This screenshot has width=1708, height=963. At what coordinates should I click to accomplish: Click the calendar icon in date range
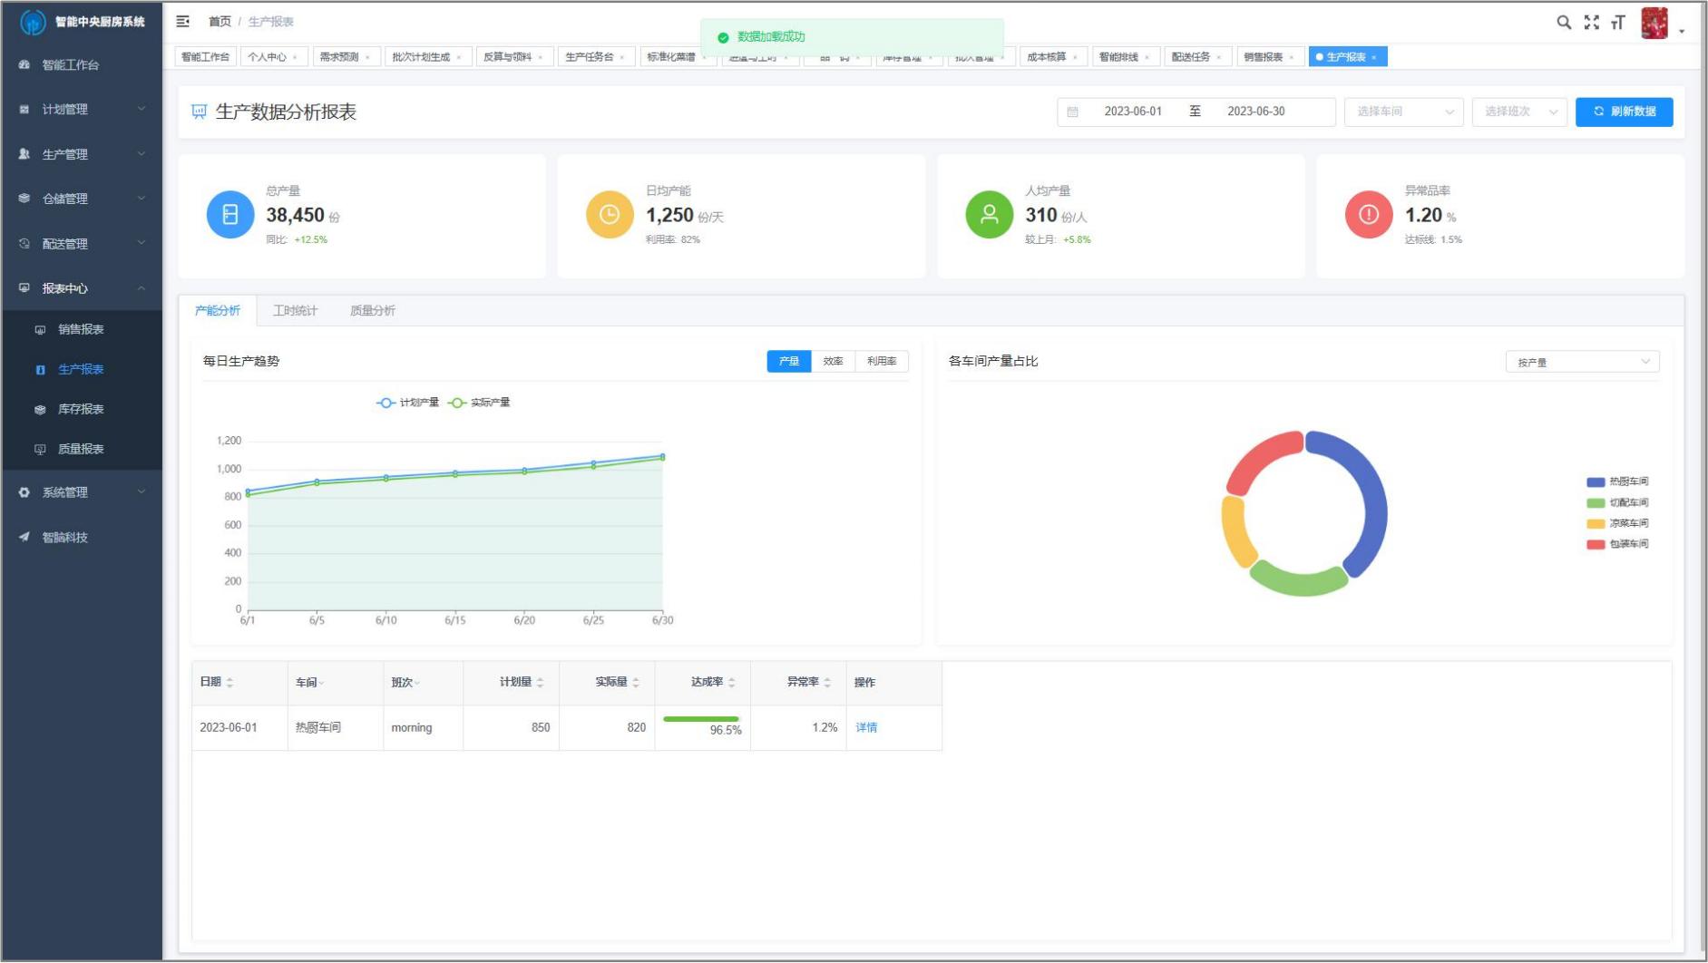pos(1073,112)
